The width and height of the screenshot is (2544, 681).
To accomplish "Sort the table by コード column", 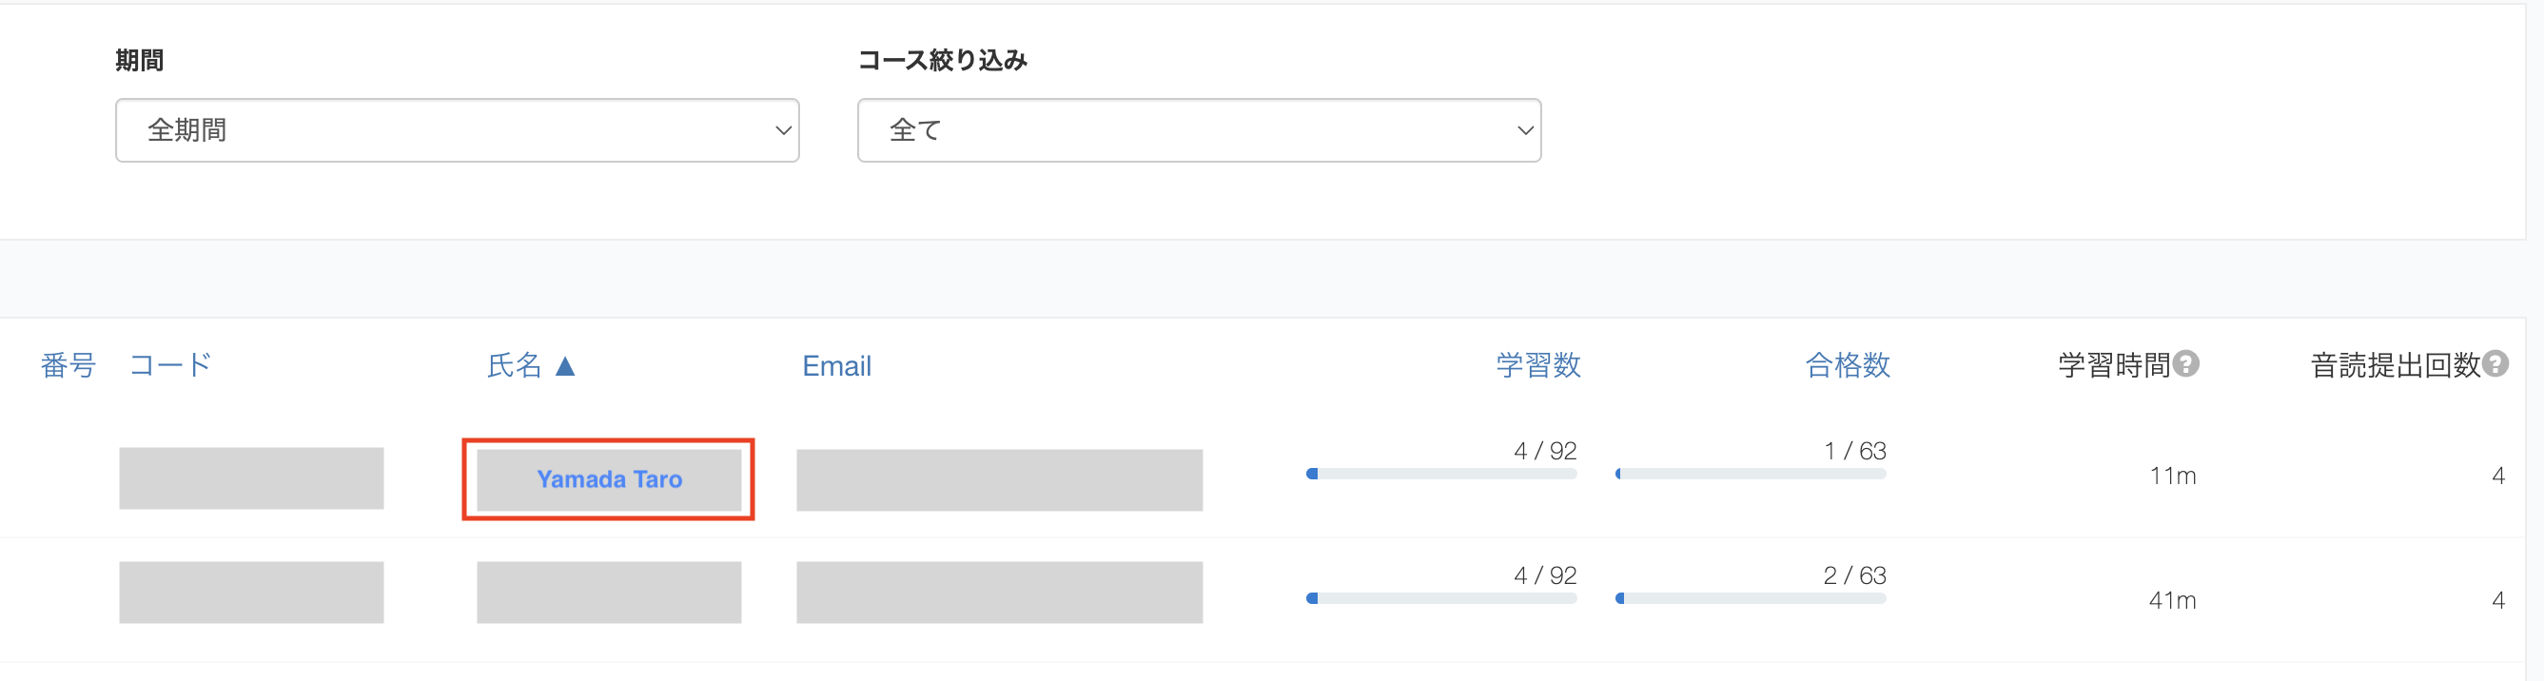I will (171, 365).
